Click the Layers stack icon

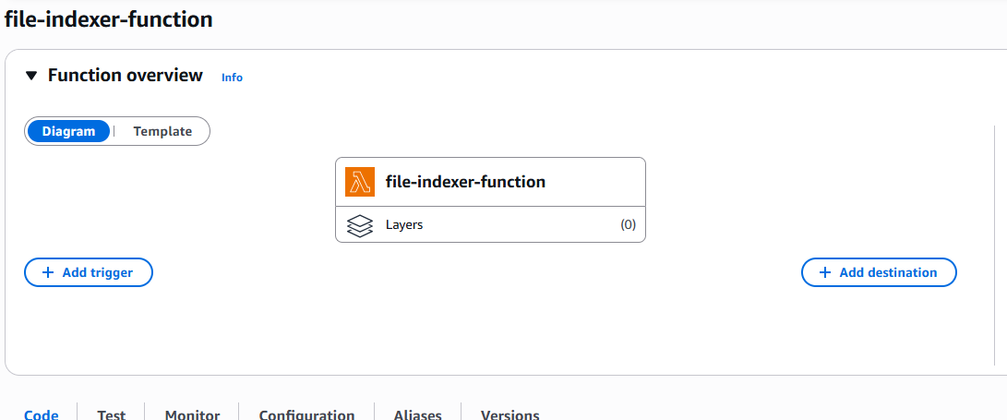(x=360, y=224)
